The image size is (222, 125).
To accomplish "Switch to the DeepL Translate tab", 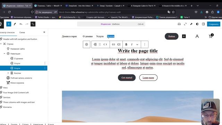I will pyautogui.click(x=111, y=6).
